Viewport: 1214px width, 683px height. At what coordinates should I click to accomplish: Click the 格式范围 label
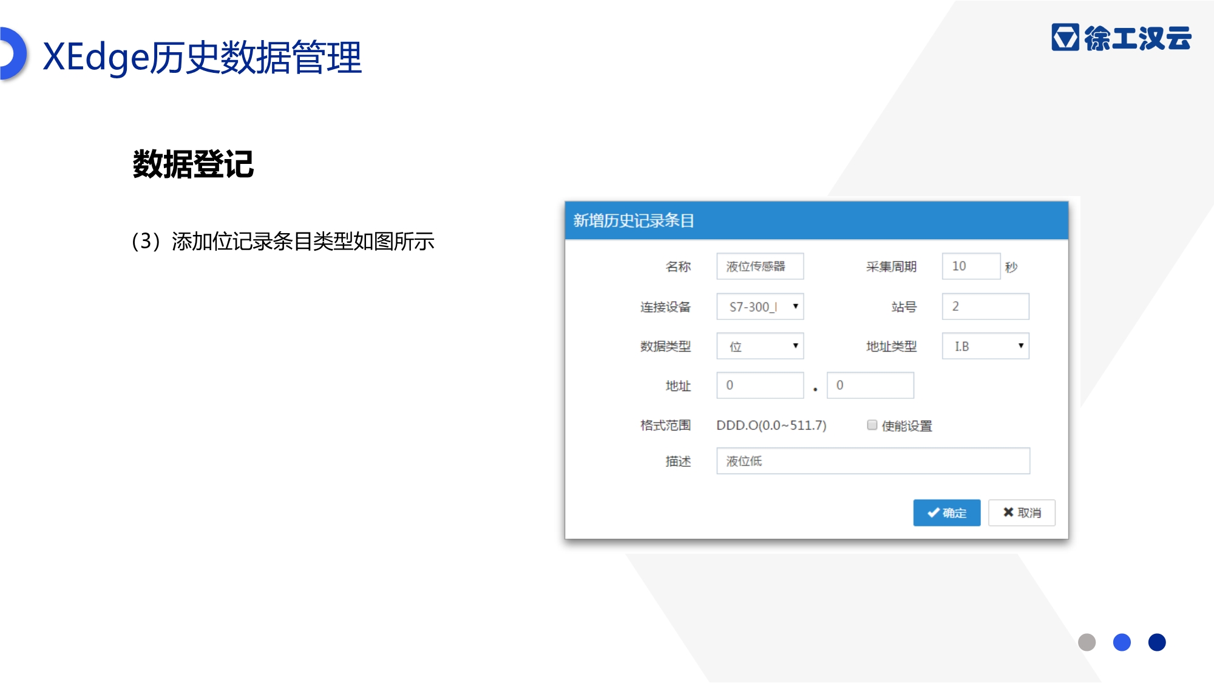(665, 426)
